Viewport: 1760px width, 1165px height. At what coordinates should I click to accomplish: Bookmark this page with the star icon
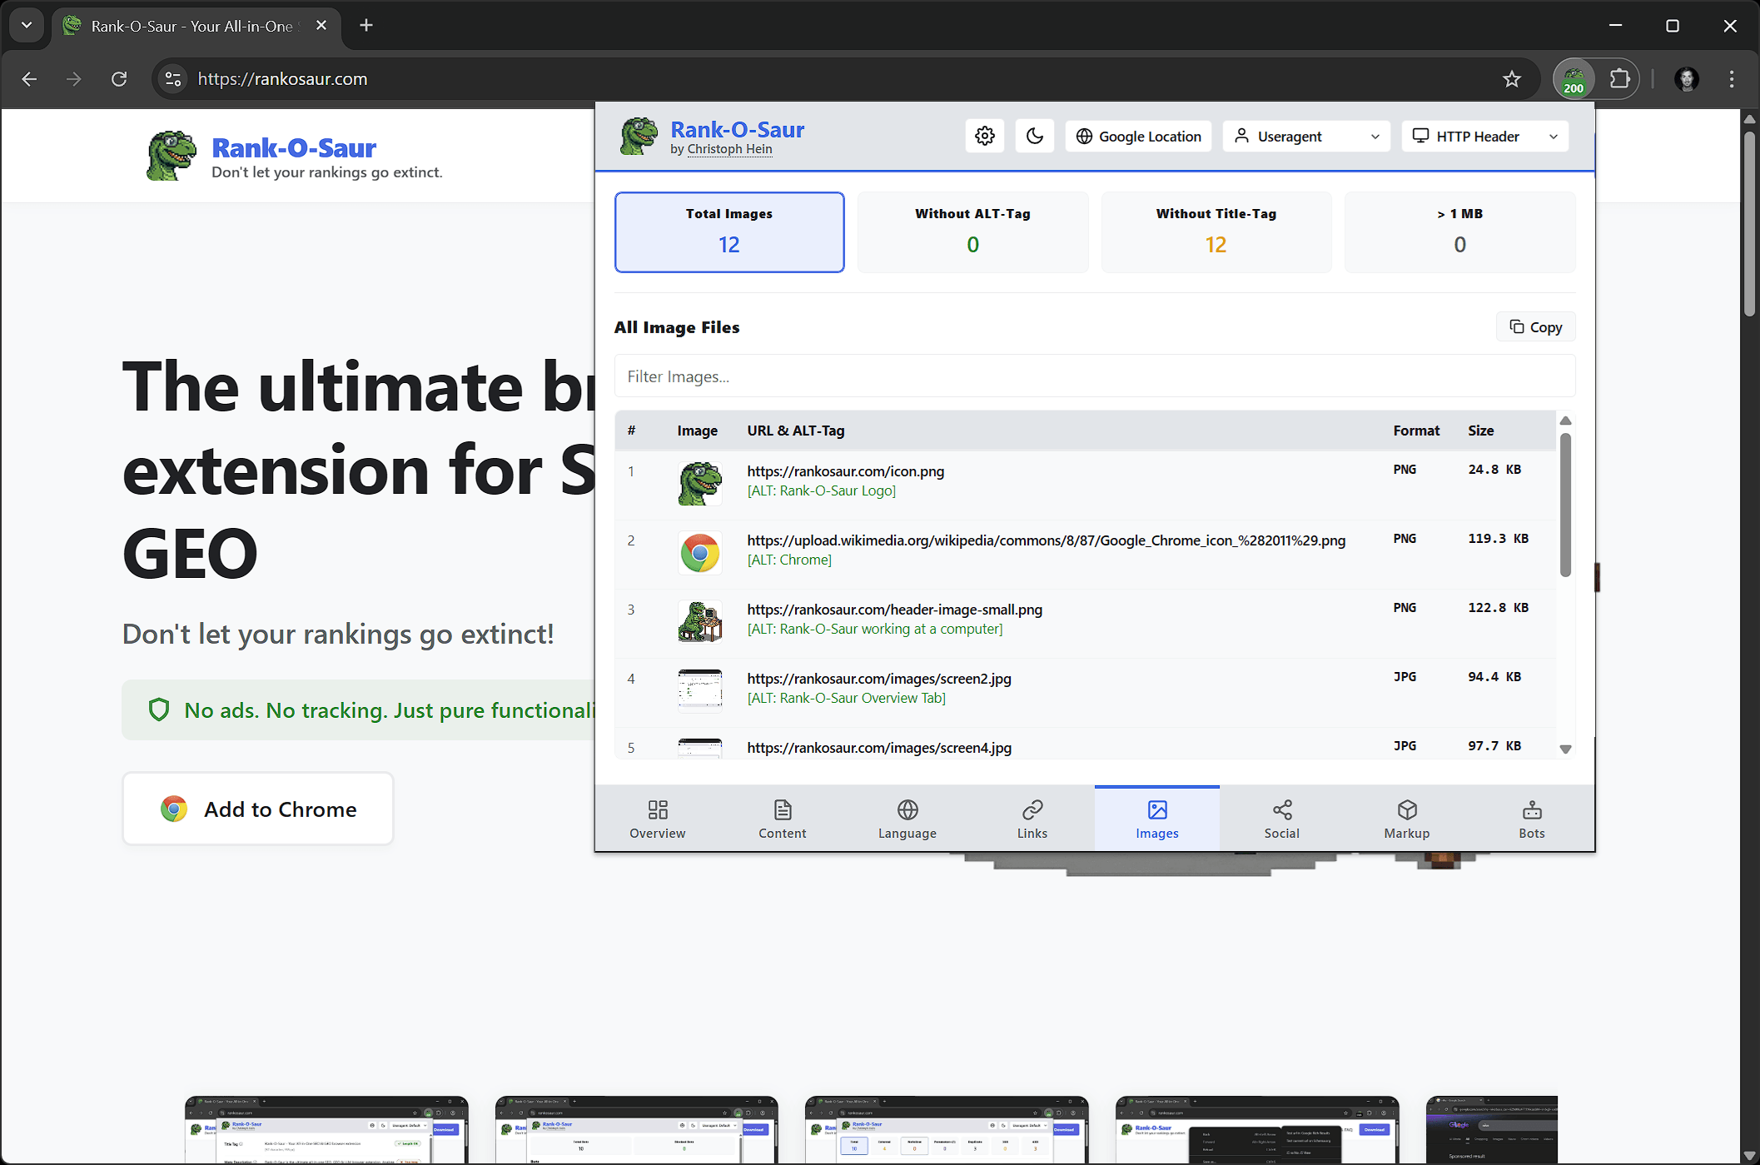[x=1512, y=79]
